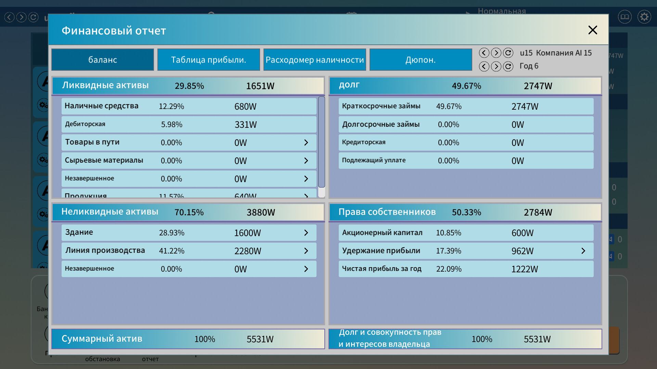Switch to Таблица прибыли tab
The image size is (657, 369).
[208, 60]
